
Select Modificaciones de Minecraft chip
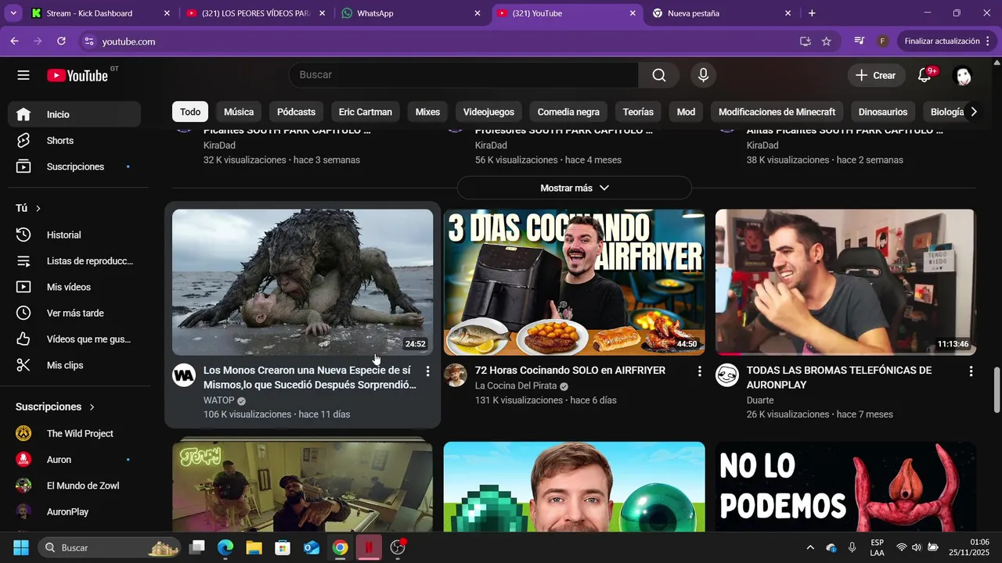[x=777, y=112]
